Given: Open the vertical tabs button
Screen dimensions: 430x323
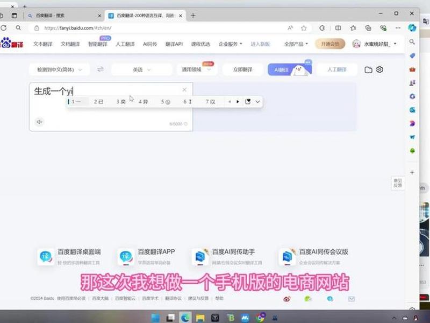Looking at the screenshot, I should (x=15, y=16).
